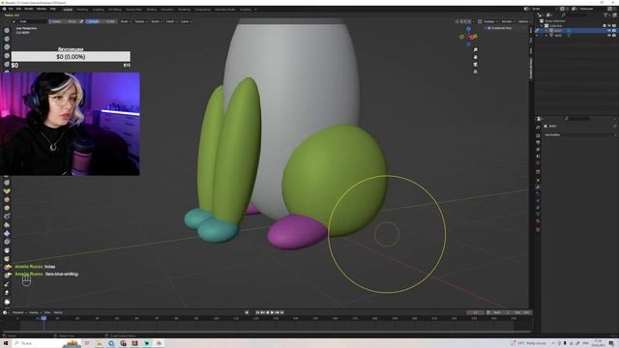Hide the object below BODY in outliner
Viewport: 619px width, 348px height.
[609, 35]
